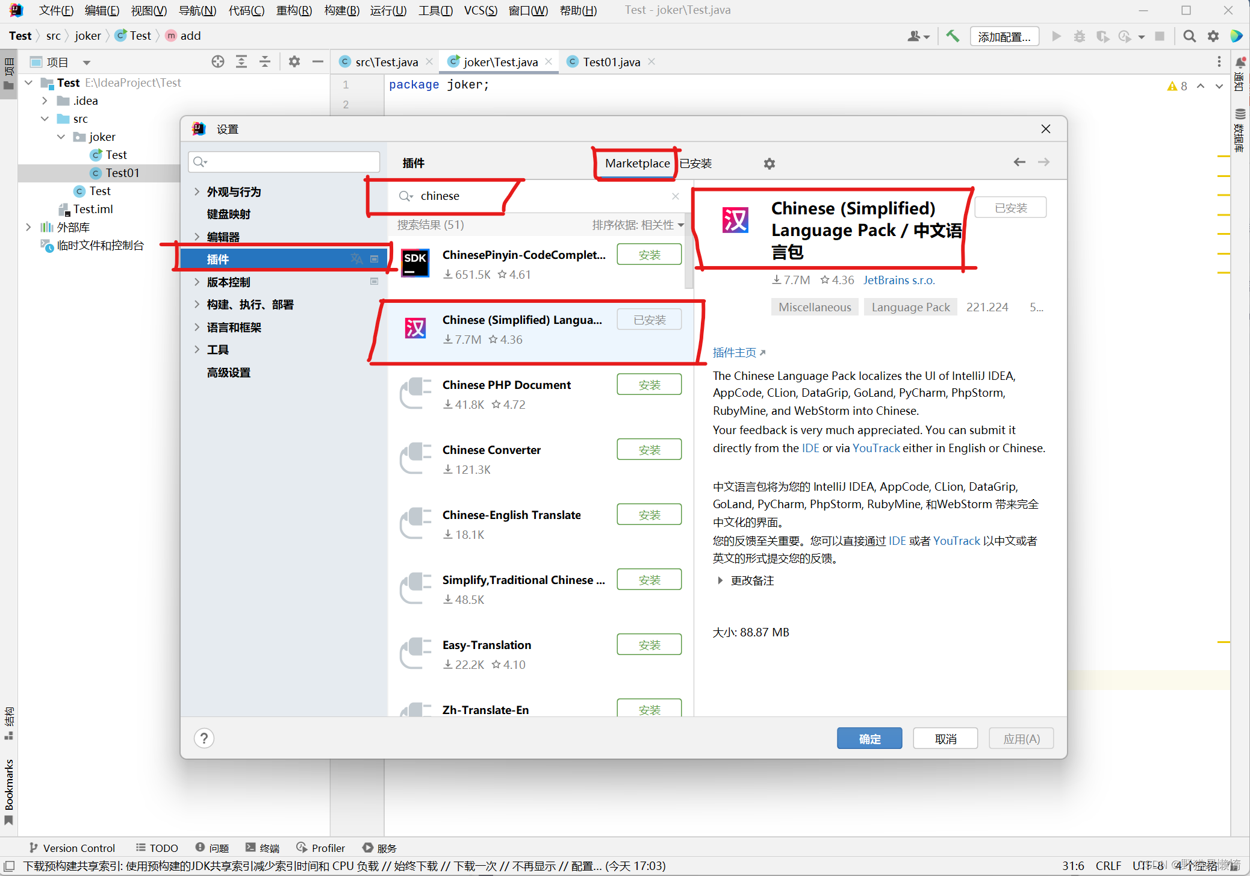
Task: Click select opened file target icon
Action: pos(218,62)
